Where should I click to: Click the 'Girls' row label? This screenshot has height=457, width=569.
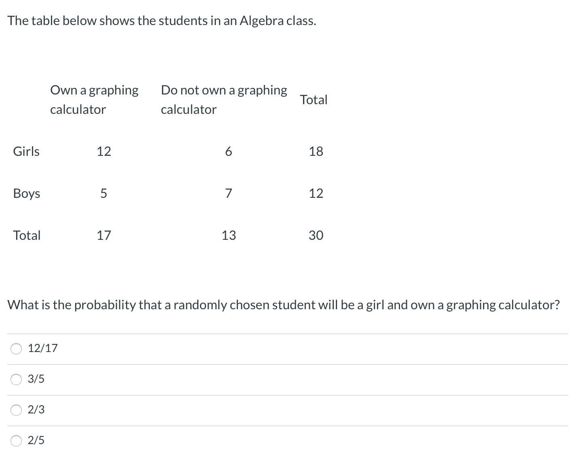point(26,151)
